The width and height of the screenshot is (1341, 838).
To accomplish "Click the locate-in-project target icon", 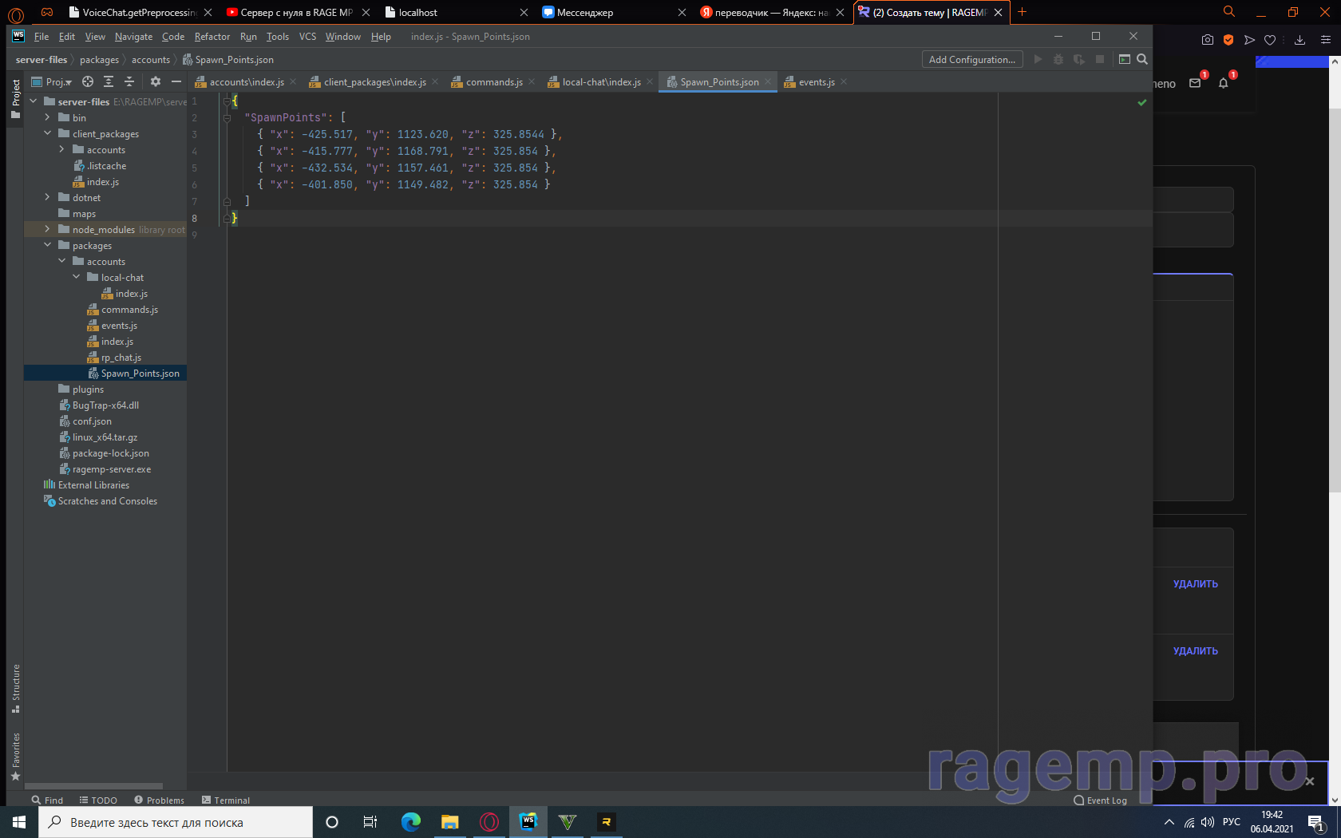I will coord(88,81).
